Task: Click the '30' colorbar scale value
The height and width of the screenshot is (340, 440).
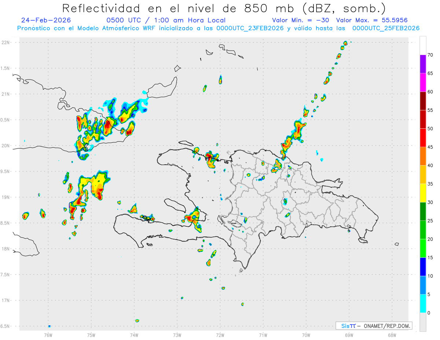Action: (430, 202)
